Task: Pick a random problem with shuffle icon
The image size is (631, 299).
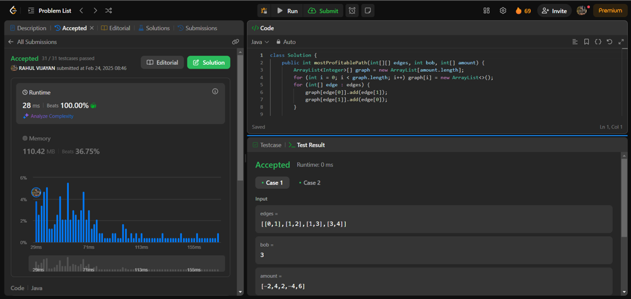Action: (109, 11)
